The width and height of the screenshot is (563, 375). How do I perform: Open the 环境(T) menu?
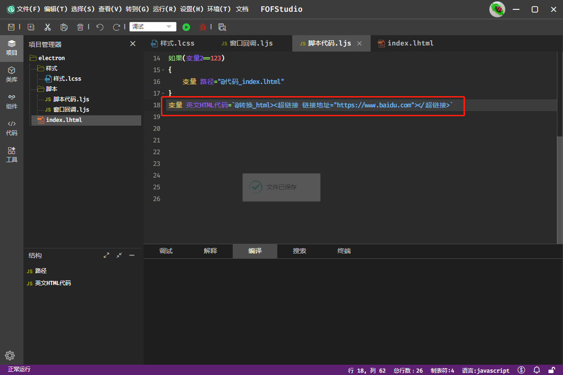(x=219, y=9)
